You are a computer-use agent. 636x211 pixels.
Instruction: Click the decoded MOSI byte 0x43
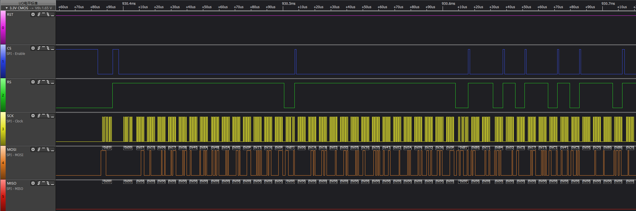[386, 148]
